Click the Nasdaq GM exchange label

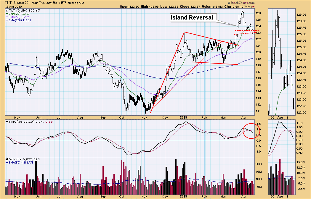pyautogui.click(x=76, y=3)
